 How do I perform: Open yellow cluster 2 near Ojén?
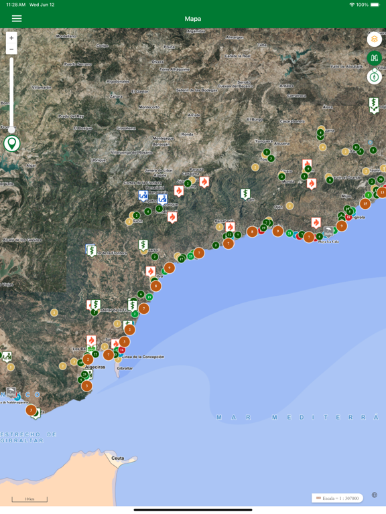click(289, 206)
